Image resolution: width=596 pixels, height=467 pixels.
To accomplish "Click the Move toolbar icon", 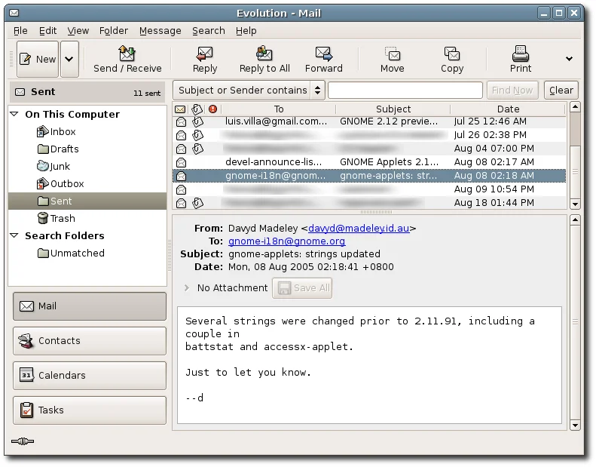I will pos(393,54).
